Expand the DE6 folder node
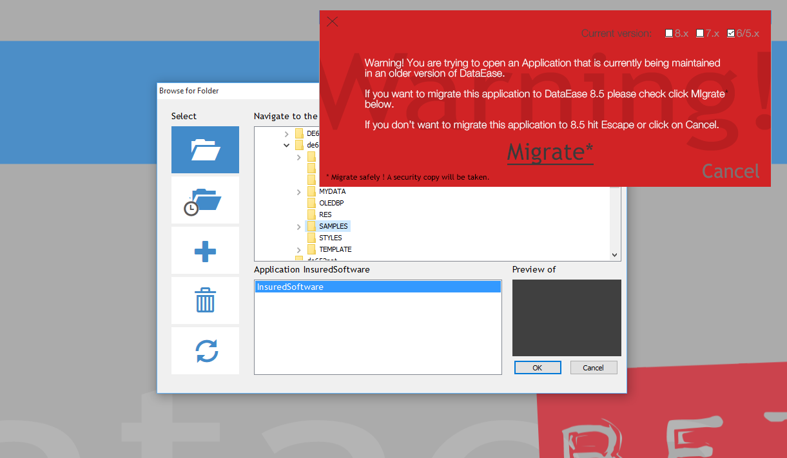Image resolution: width=787 pixels, height=458 pixels. point(287,134)
